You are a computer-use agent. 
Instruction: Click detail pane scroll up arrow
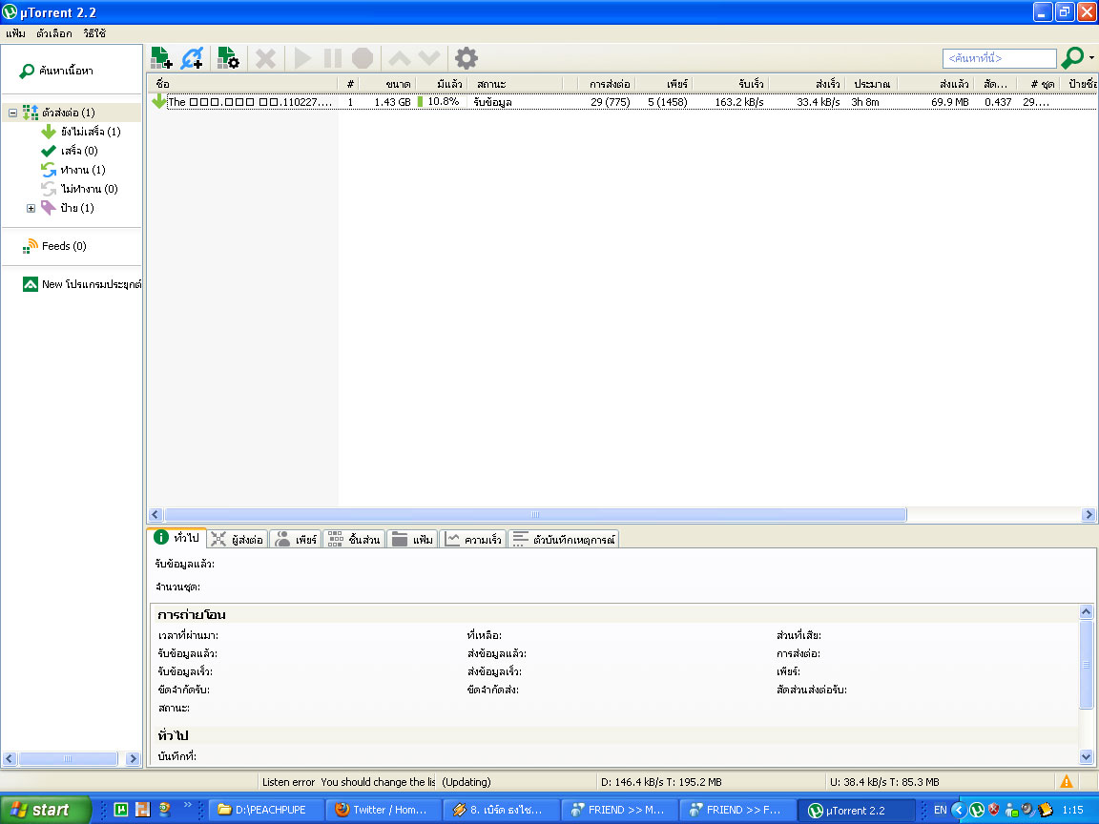point(1086,611)
